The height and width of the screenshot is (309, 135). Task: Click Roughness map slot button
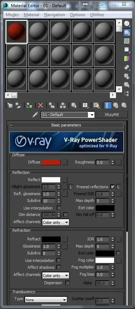(119, 162)
